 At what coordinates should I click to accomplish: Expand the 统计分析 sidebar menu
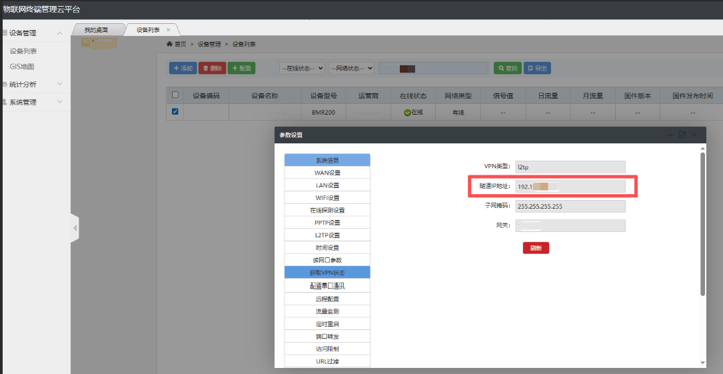pyautogui.click(x=33, y=84)
